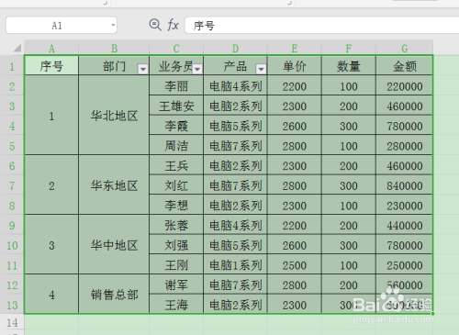Click the formula bar containing 序号

click(x=321, y=25)
